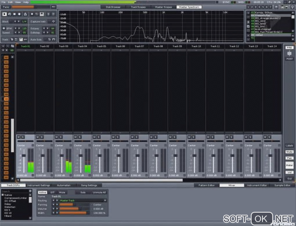This screenshot has height=226, width=296.
Task: Switch to Track Scopes tab
Action: (x=138, y=7)
